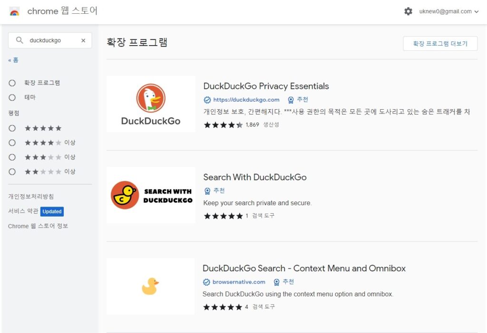Open the 서비스 약관 link

[23, 211]
